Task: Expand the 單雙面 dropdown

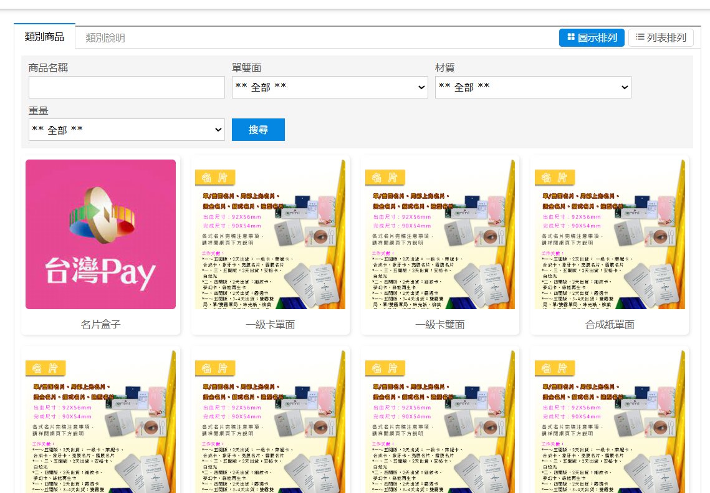Action: 330,87
